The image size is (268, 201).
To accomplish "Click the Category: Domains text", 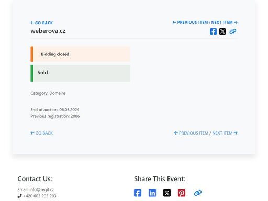I will point(48,93).
